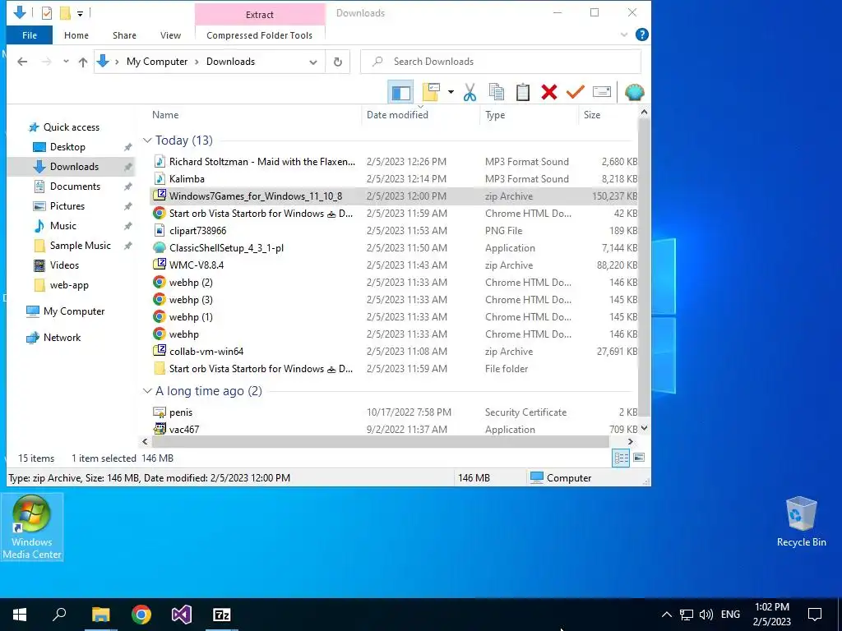The height and width of the screenshot is (631, 842).
Task: Open the Customize Quick Access Toolbar dropdown
Action: 80,13
